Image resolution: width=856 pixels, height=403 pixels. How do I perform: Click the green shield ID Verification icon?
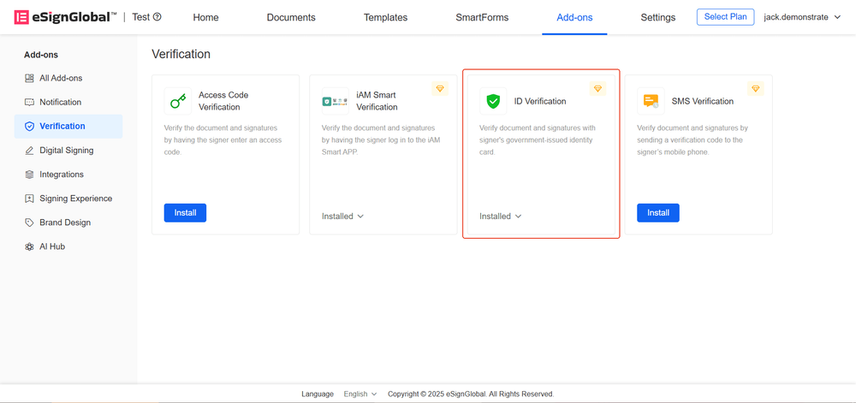493,102
